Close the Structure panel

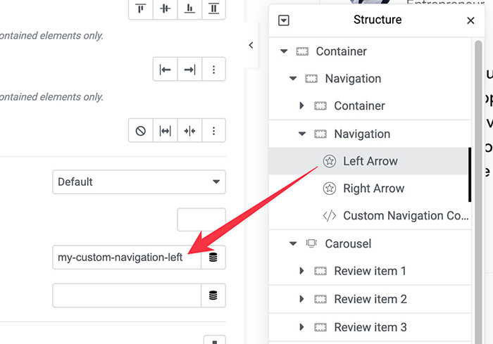(x=470, y=20)
